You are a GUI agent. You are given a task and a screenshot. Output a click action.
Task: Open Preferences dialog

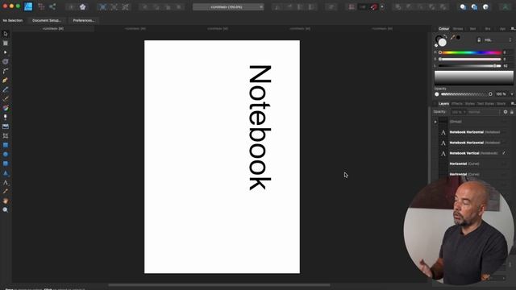(x=84, y=20)
